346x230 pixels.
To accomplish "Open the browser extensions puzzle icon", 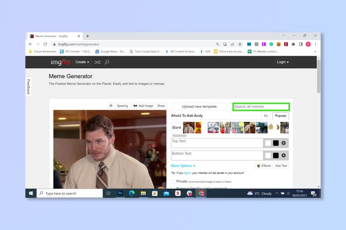I will point(293,44).
